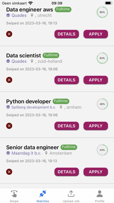Viewport: 114px width, 203px height.
Task: Remove the Python developer match
Action: pyautogui.click(x=9, y=126)
